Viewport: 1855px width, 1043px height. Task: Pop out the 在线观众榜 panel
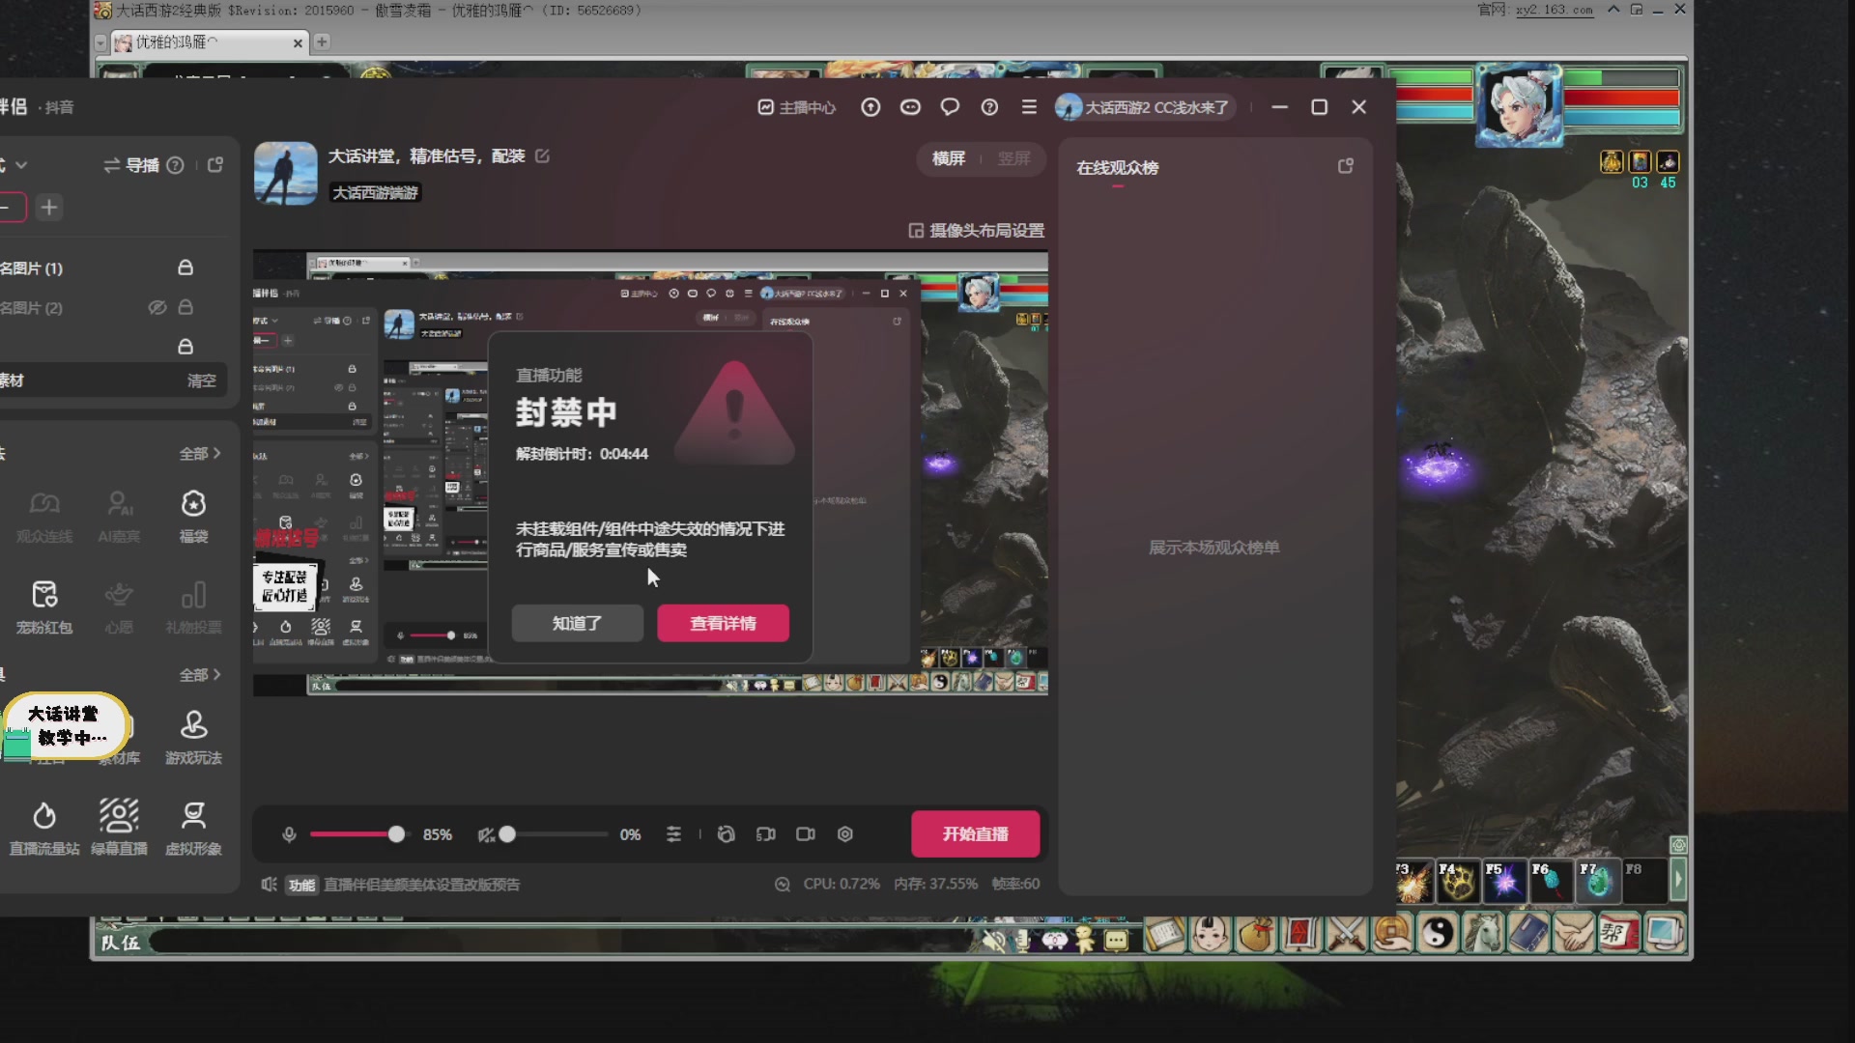pyautogui.click(x=1345, y=166)
